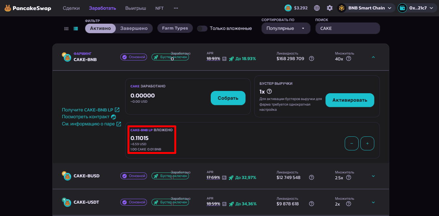The width and height of the screenshot is (439, 216).
Task: Stake more LP with the plus button
Action: tap(367, 144)
